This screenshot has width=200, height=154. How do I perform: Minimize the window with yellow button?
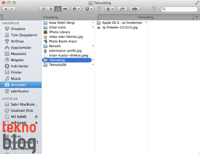coord(9,3)
